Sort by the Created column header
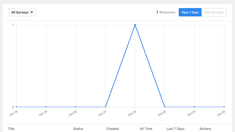The width and height of the screenshot is (235, 132). [113, 129]
